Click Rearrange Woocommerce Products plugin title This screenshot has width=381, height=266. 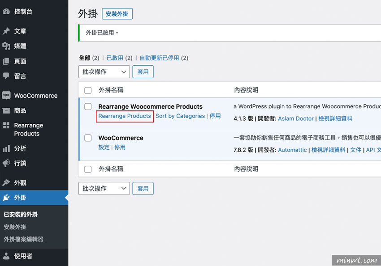coord(151,106)
